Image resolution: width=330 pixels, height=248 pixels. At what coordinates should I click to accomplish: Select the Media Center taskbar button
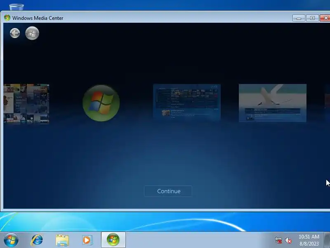point(113,240)
